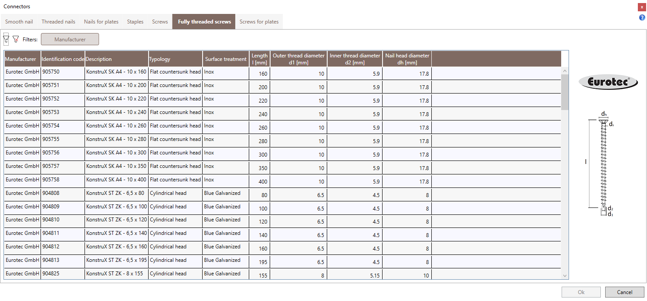Sort by the Description column header
647x301 pixels.
[117, 59]
